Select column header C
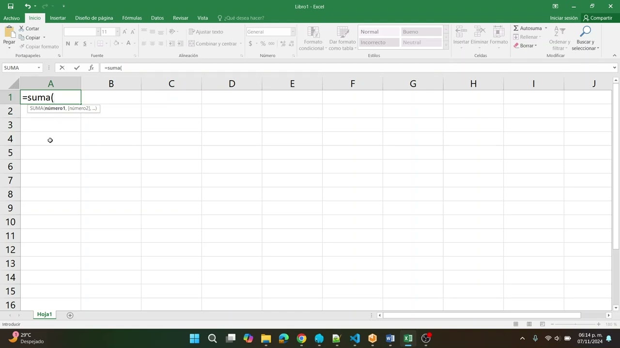This screenshot has height=348, width=620. pos(171,84)
